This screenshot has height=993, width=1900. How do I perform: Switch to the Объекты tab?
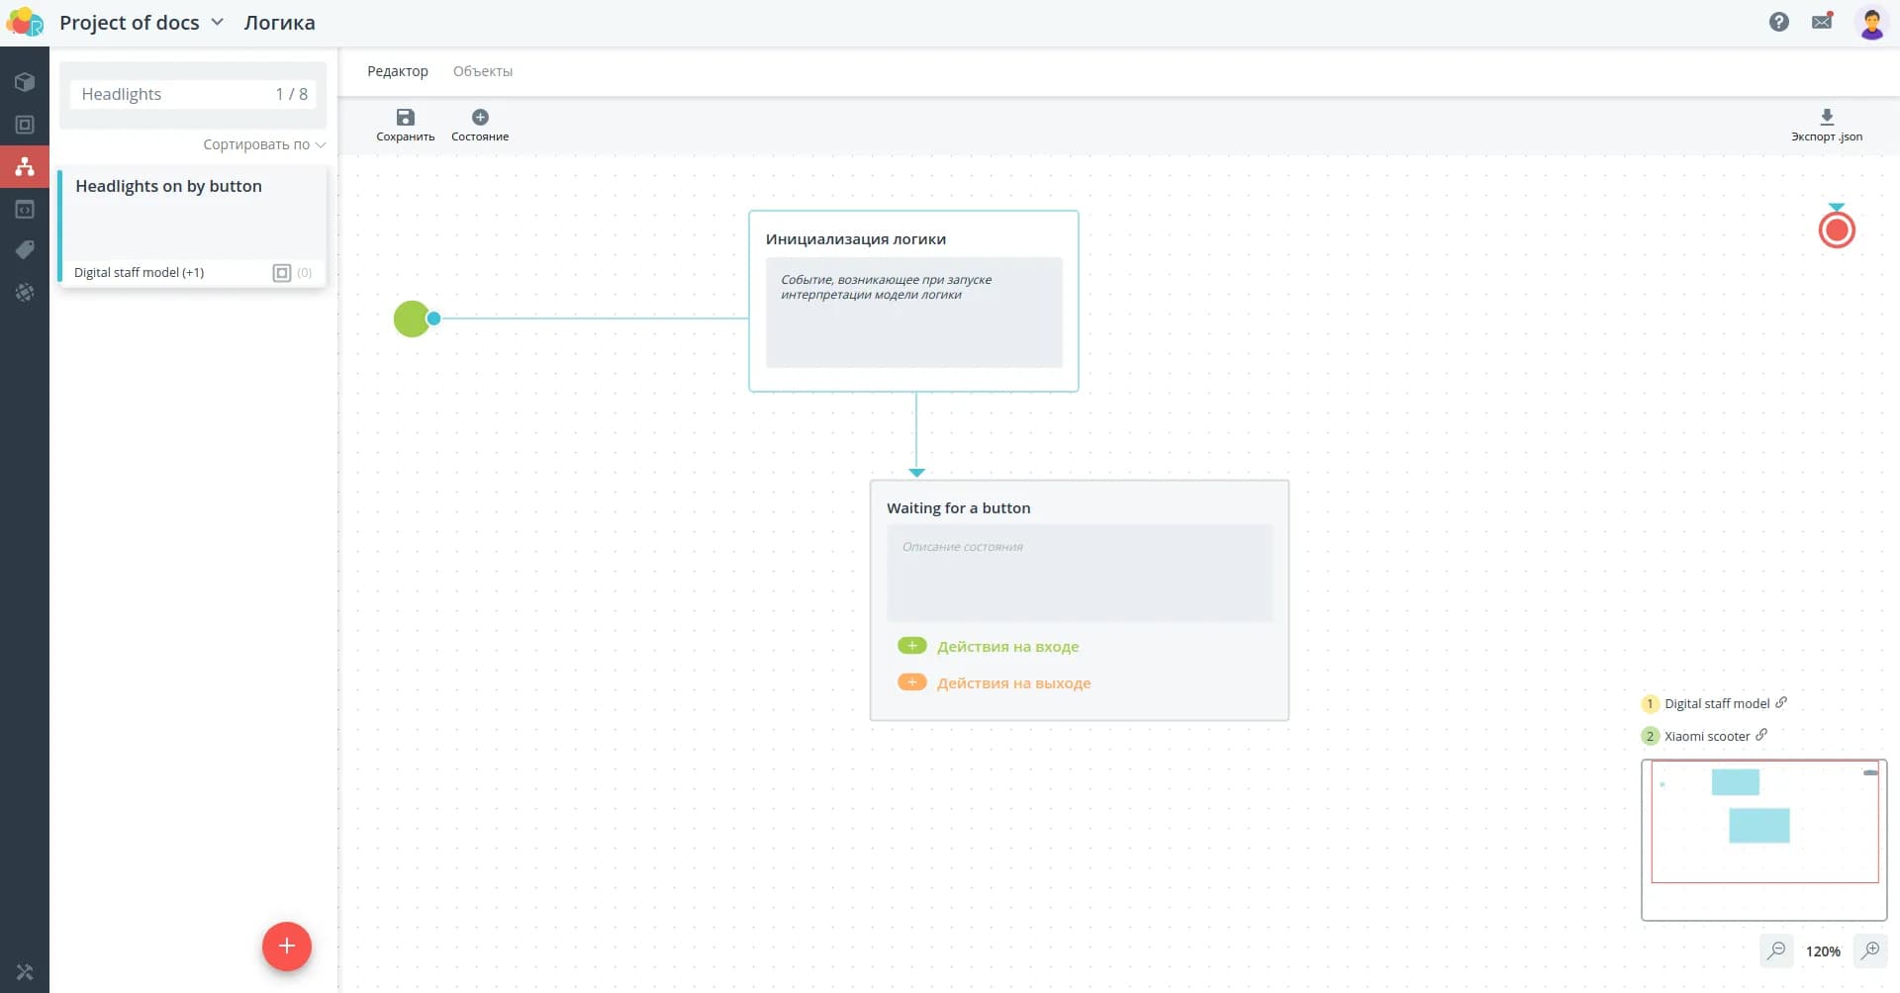[x=483, y=71]
